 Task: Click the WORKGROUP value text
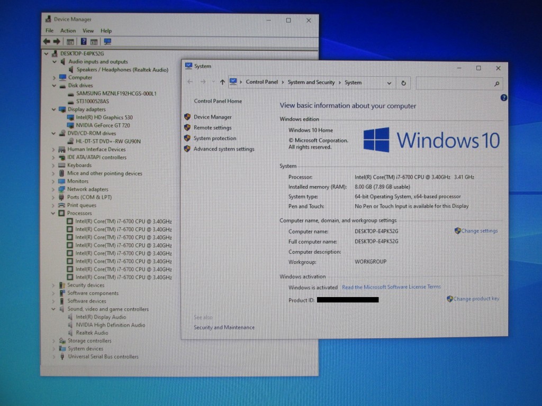point(371,262)
